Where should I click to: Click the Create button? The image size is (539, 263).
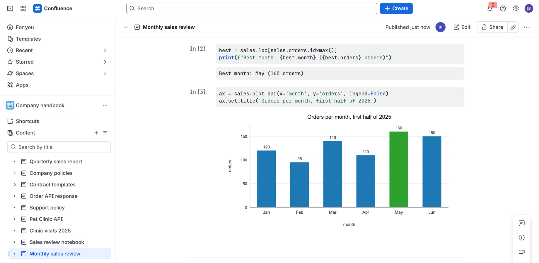396,8
